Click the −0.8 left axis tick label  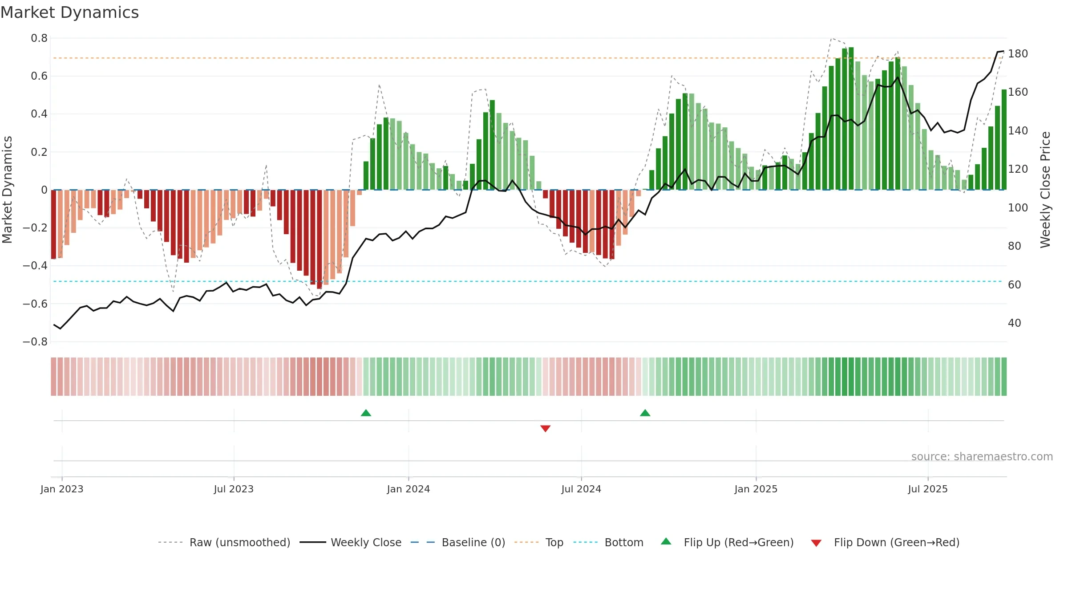coord(35,342)
